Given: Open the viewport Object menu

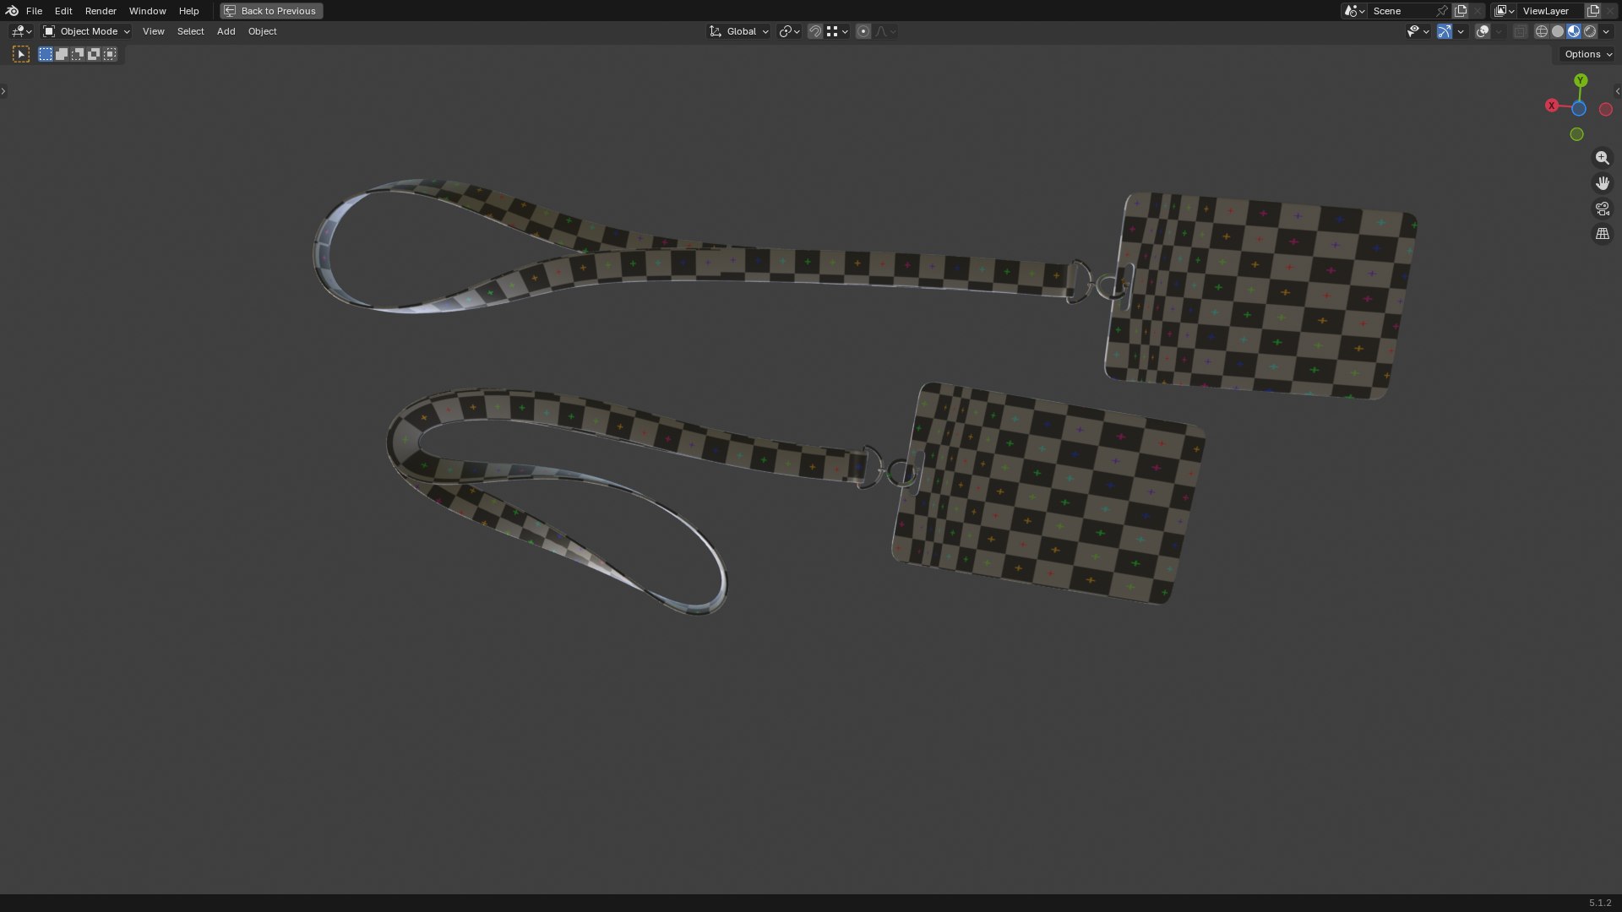Looking at the screenshot, I should [x=262, y=31].
